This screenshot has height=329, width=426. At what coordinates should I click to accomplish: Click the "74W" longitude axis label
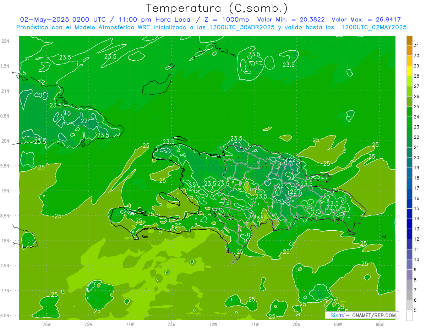[130, 324]
